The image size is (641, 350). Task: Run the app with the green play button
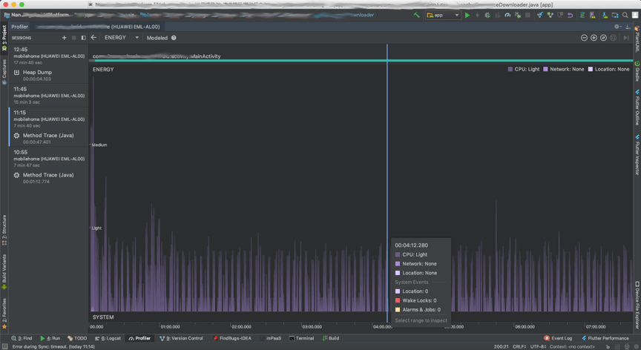click(x=467, y=15)
